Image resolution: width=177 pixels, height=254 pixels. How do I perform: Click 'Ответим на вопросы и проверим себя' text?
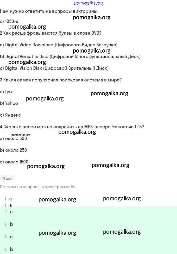click(x=38, y=187)
